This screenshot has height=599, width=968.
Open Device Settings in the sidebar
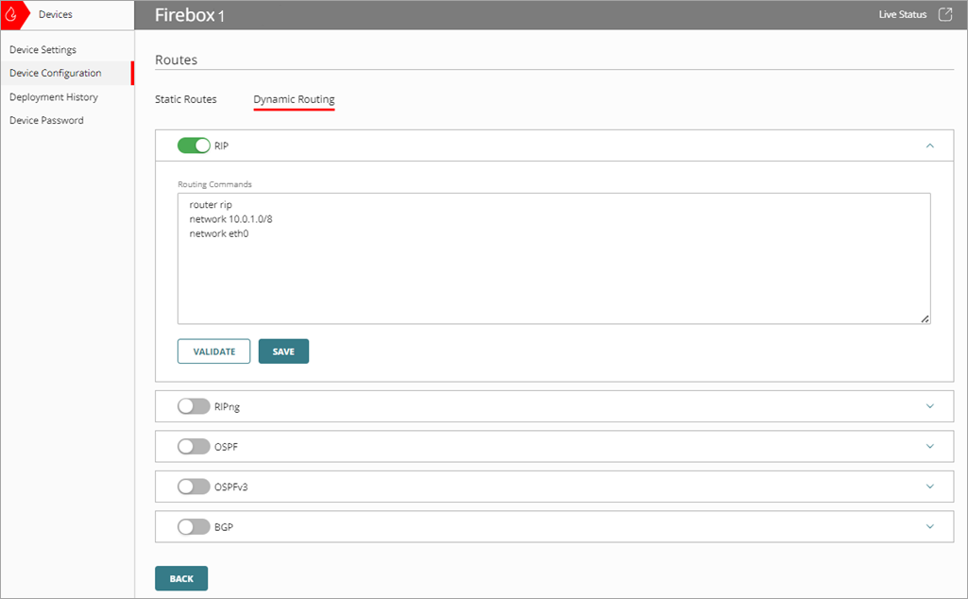[43, 49]
